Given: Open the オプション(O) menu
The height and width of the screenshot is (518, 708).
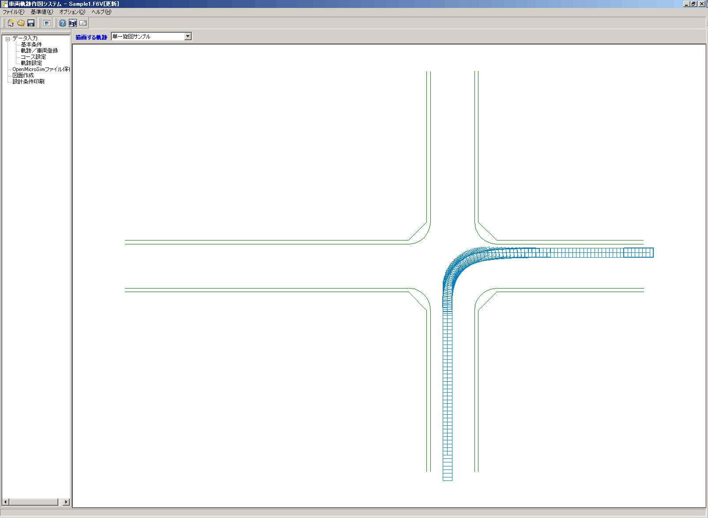Looking at the screenshot, I should tap(72, 12).
